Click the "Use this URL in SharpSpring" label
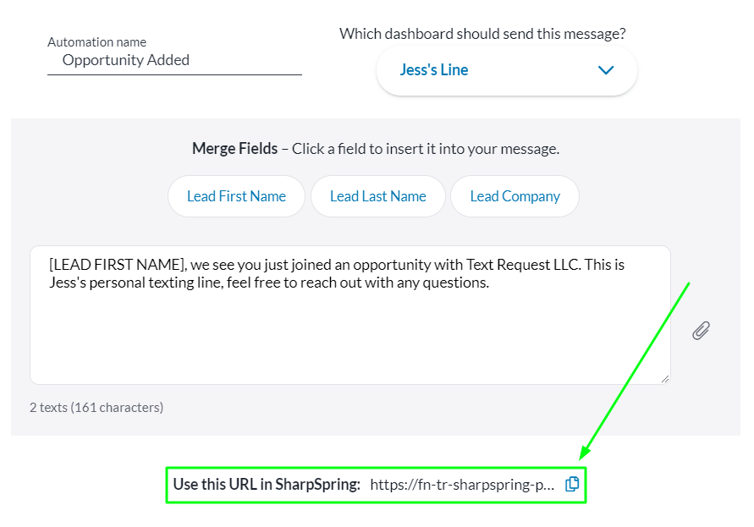This screenshot has width=754, height=527. click(267, 485)
